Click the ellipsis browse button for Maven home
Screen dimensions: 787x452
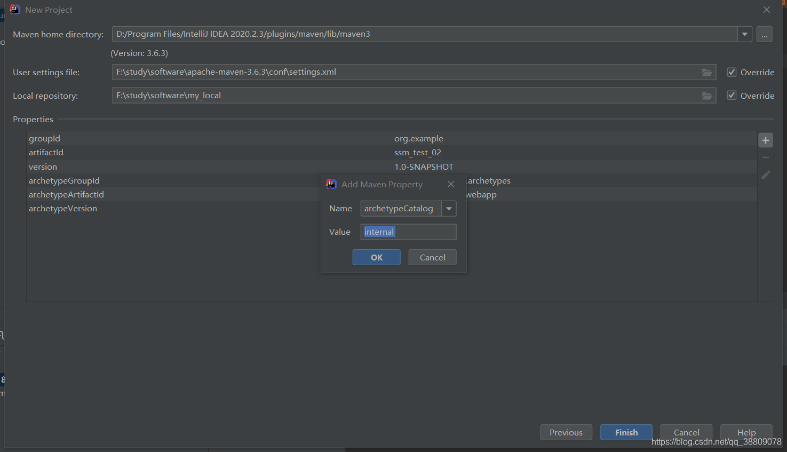pos(765,34)
